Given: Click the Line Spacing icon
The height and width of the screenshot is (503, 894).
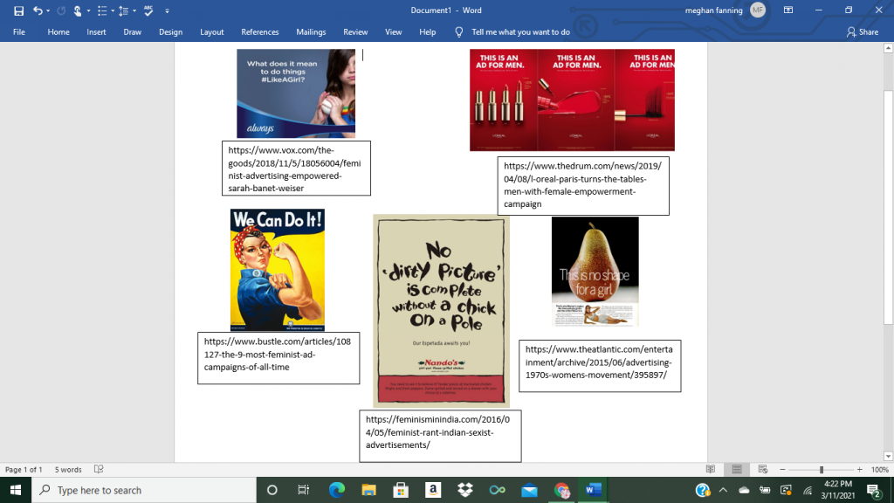Looking at the screenshot, I should [x=123, y=10].
